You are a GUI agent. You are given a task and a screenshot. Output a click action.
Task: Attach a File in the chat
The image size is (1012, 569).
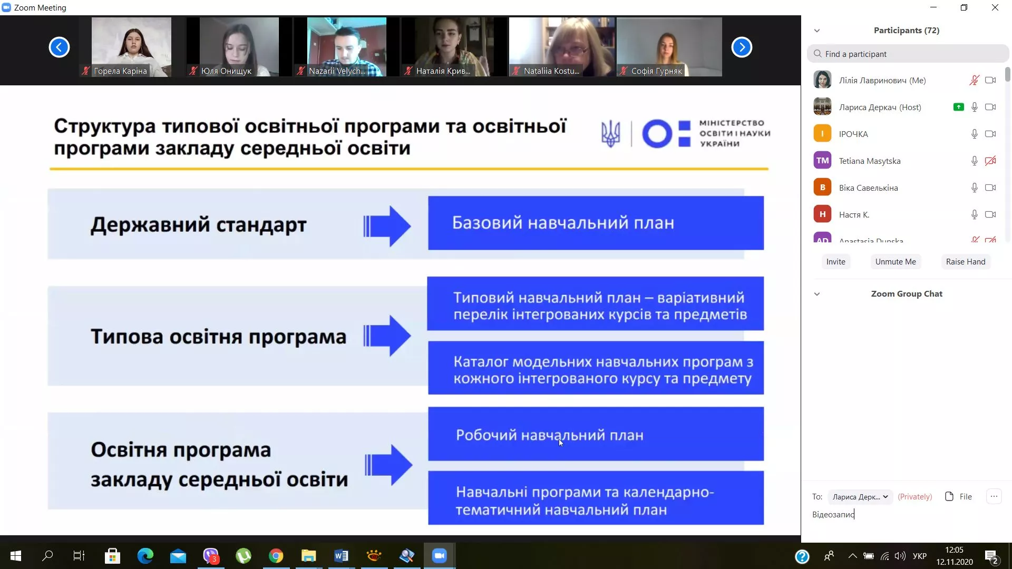coord(958,496)
